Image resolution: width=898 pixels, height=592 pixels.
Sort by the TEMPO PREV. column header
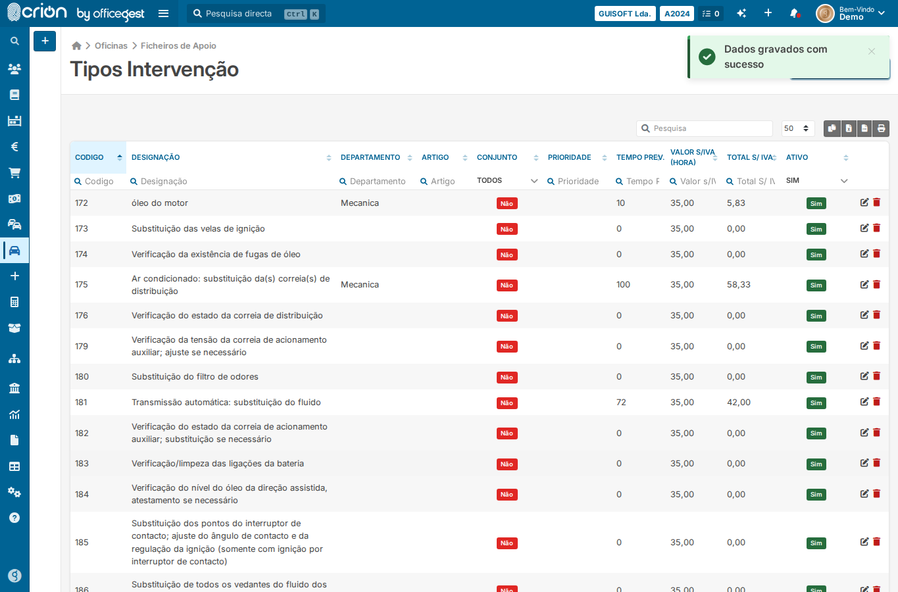tap(639, 157)
